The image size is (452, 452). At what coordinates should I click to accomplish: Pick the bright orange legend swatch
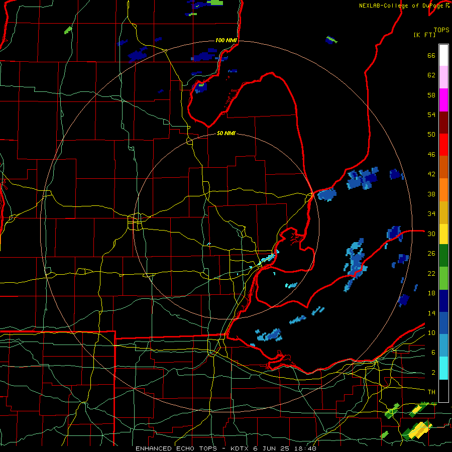(x=443, y=190)
